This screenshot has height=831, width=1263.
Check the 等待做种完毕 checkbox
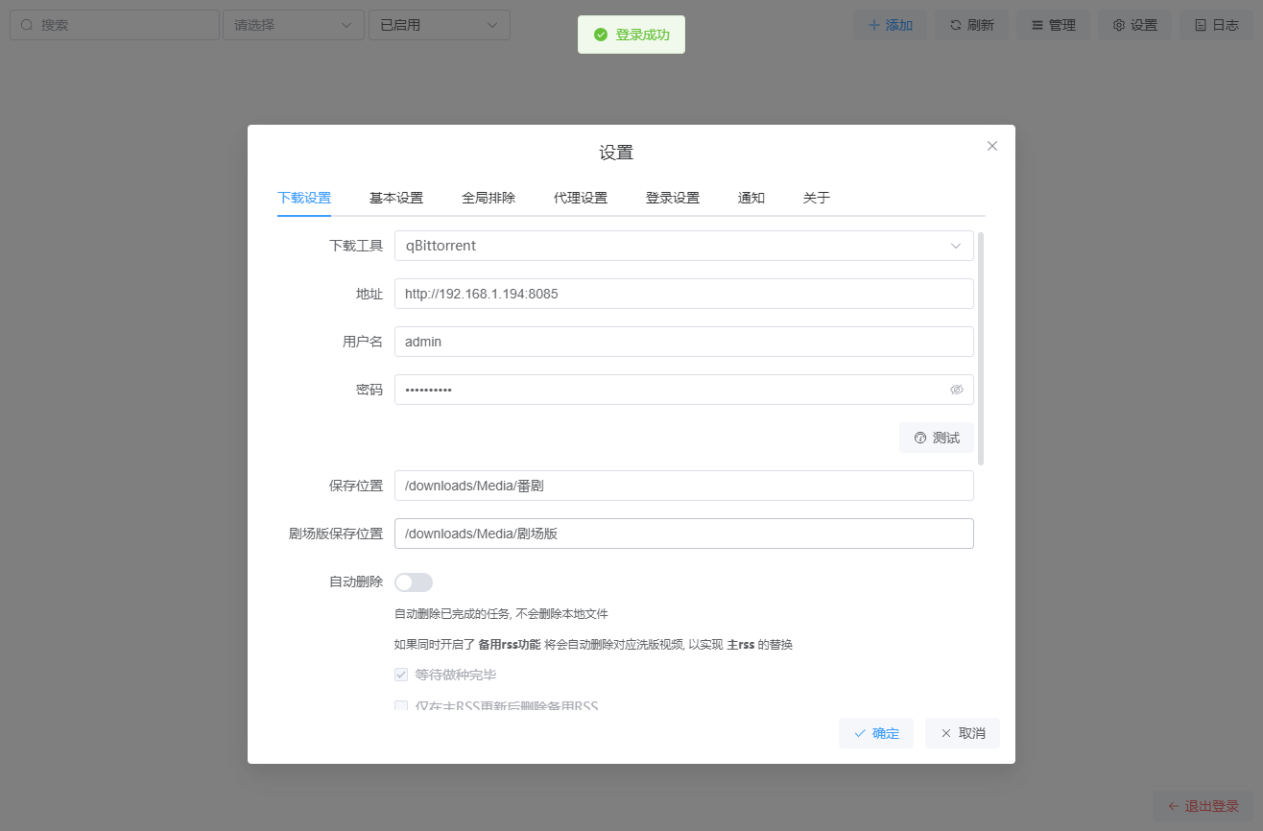tap(401, 675)
